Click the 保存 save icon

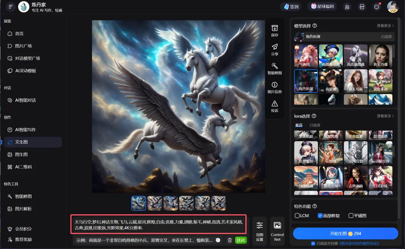click(x=274, y=28)
